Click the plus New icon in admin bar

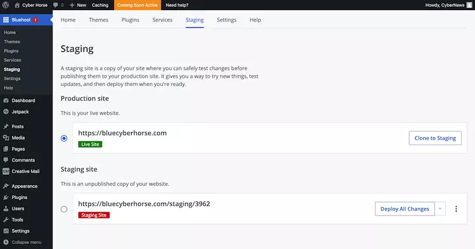(x=72, y=5)
